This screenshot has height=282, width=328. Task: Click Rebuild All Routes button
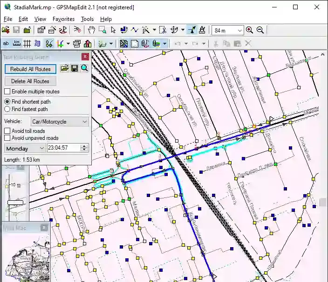coord(30,69)
